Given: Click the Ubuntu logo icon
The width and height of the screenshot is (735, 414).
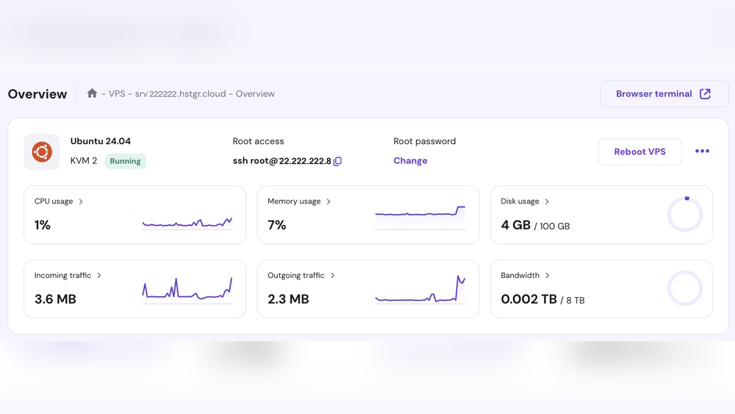Looking at the screenshot, I should 42,152.
